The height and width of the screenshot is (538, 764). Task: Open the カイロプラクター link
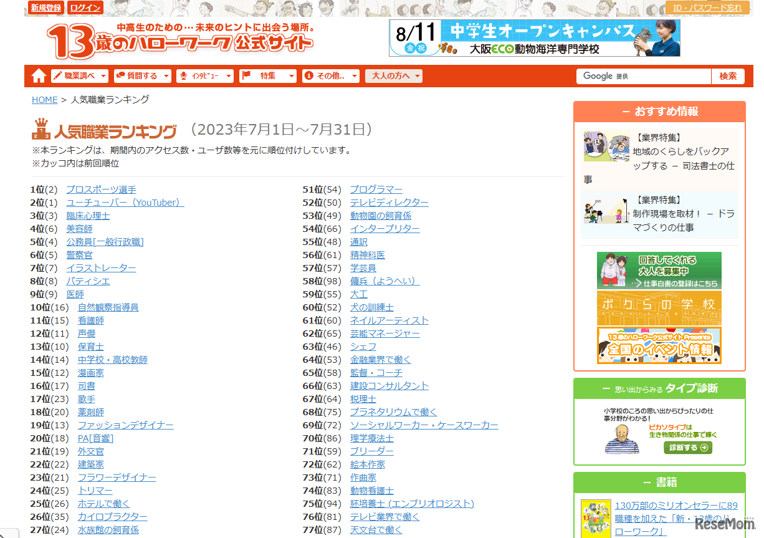point(113,517)
